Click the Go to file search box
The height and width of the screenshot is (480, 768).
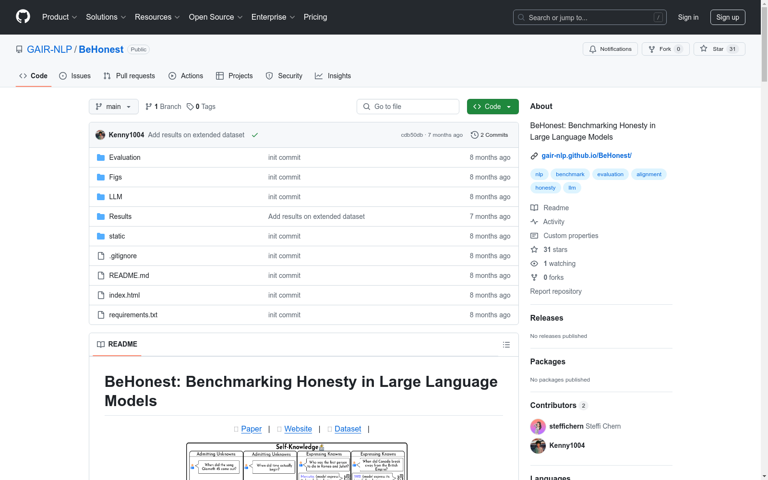(x=408, y=107)
